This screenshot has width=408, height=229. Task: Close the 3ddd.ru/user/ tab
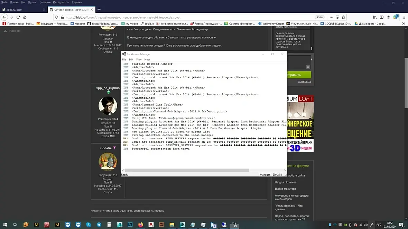coord(44,10)
